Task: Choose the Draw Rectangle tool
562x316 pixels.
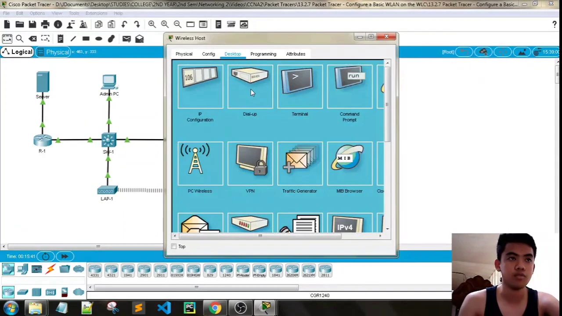Action: pyautogui.click(x=86, y=39)
